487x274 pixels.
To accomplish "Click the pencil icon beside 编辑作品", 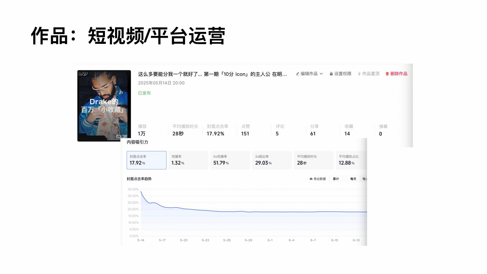I will tap(297, 74).
